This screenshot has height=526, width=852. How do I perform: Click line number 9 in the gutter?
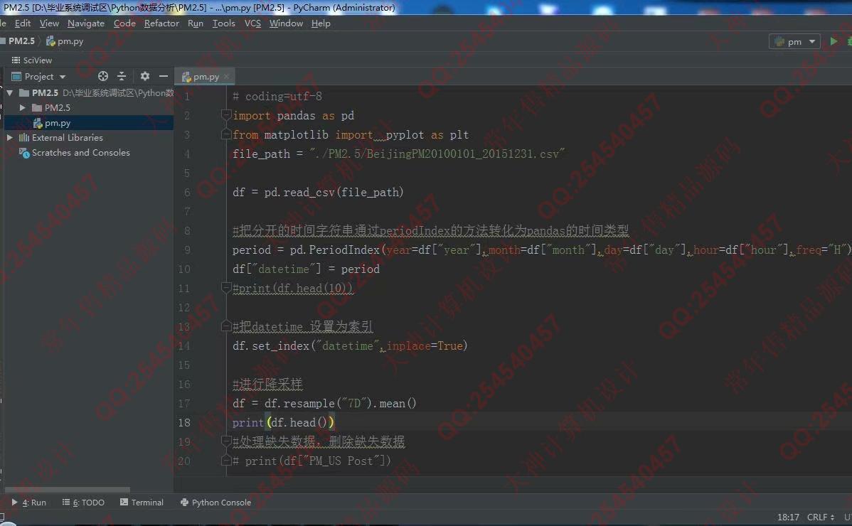tap(187, 249)
